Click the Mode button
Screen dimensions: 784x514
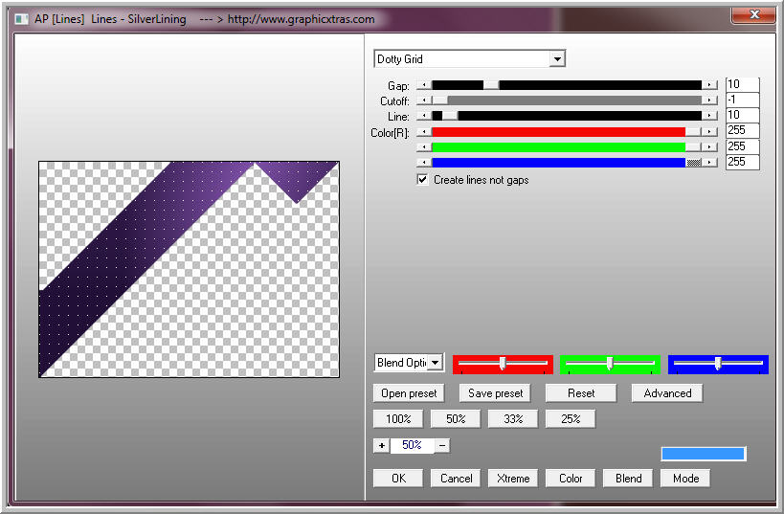[x=685, y=479]
